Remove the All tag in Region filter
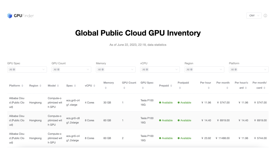 click(191, 70)
